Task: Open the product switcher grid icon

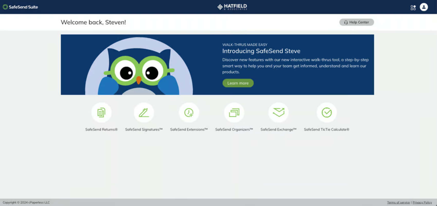Action: point(413,8)
